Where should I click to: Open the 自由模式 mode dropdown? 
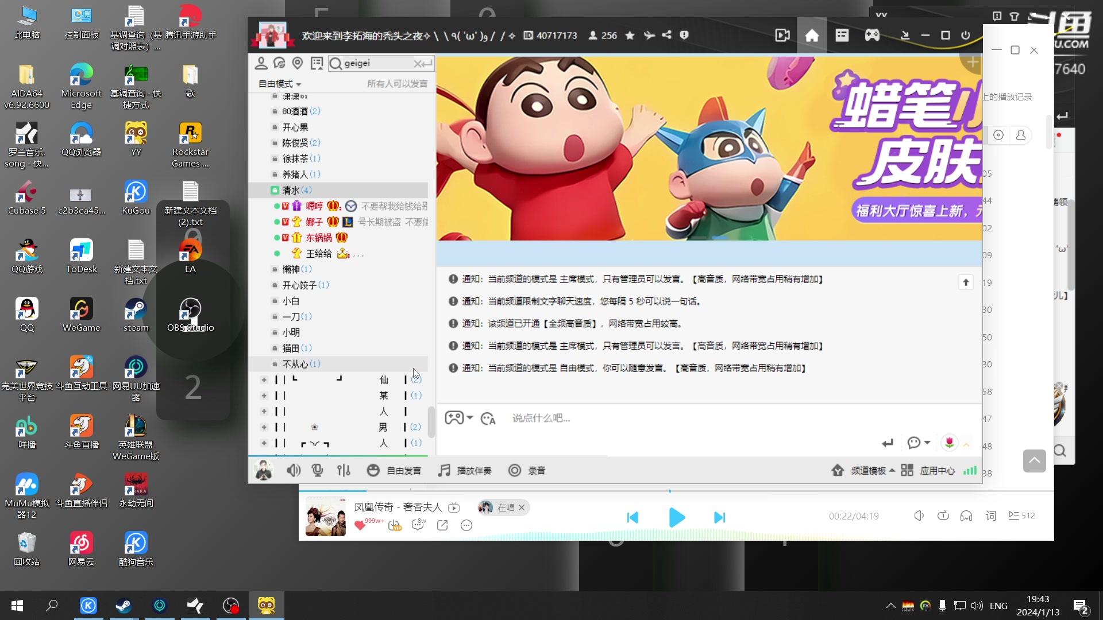tap(279, 84)
